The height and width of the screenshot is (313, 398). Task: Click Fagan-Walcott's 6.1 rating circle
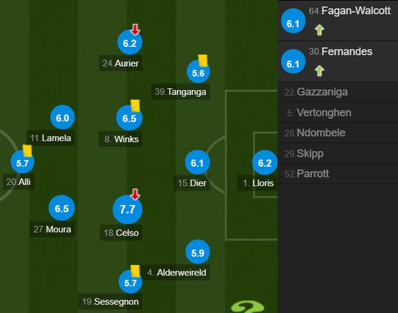tap(293, 22)
